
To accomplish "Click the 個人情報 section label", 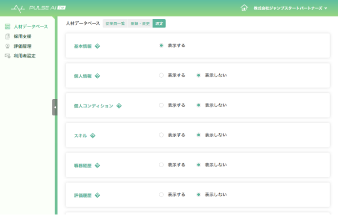I will click(83, 76).
